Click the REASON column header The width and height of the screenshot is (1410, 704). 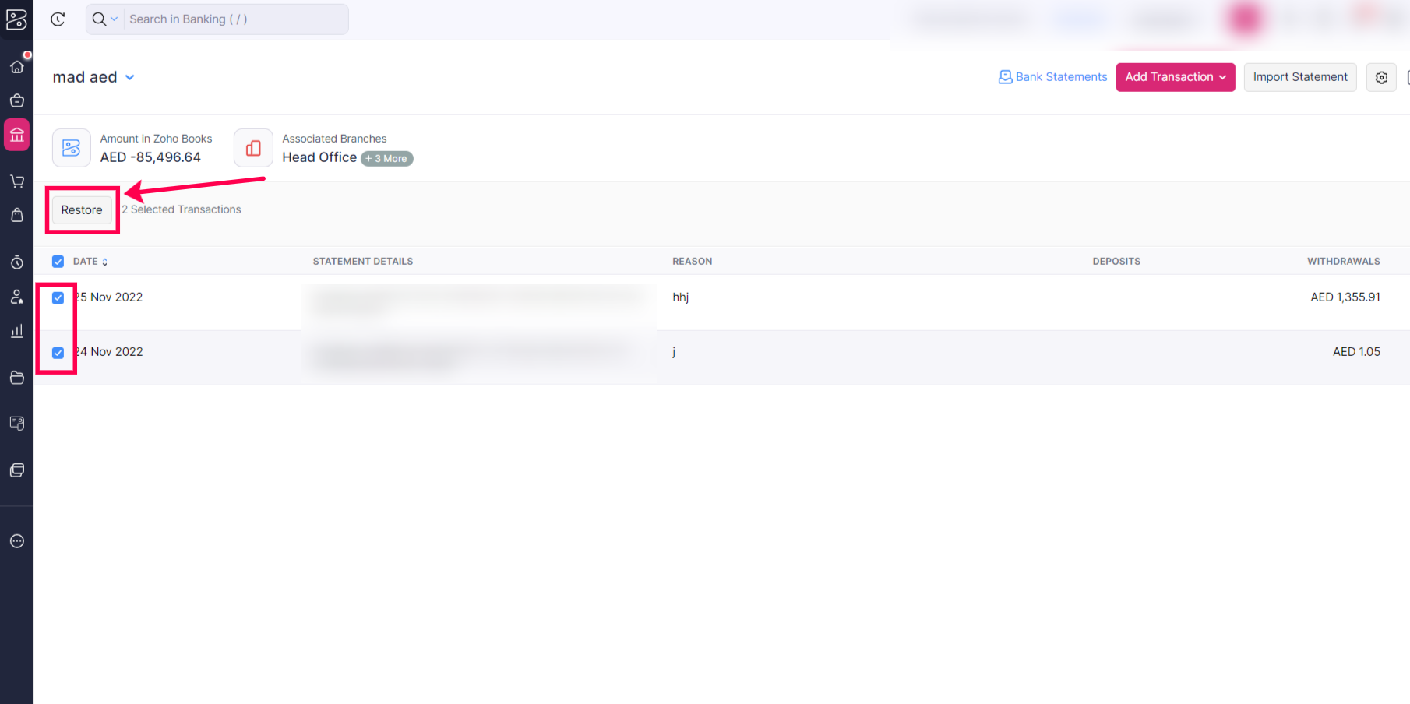click(x=693, y=262)
